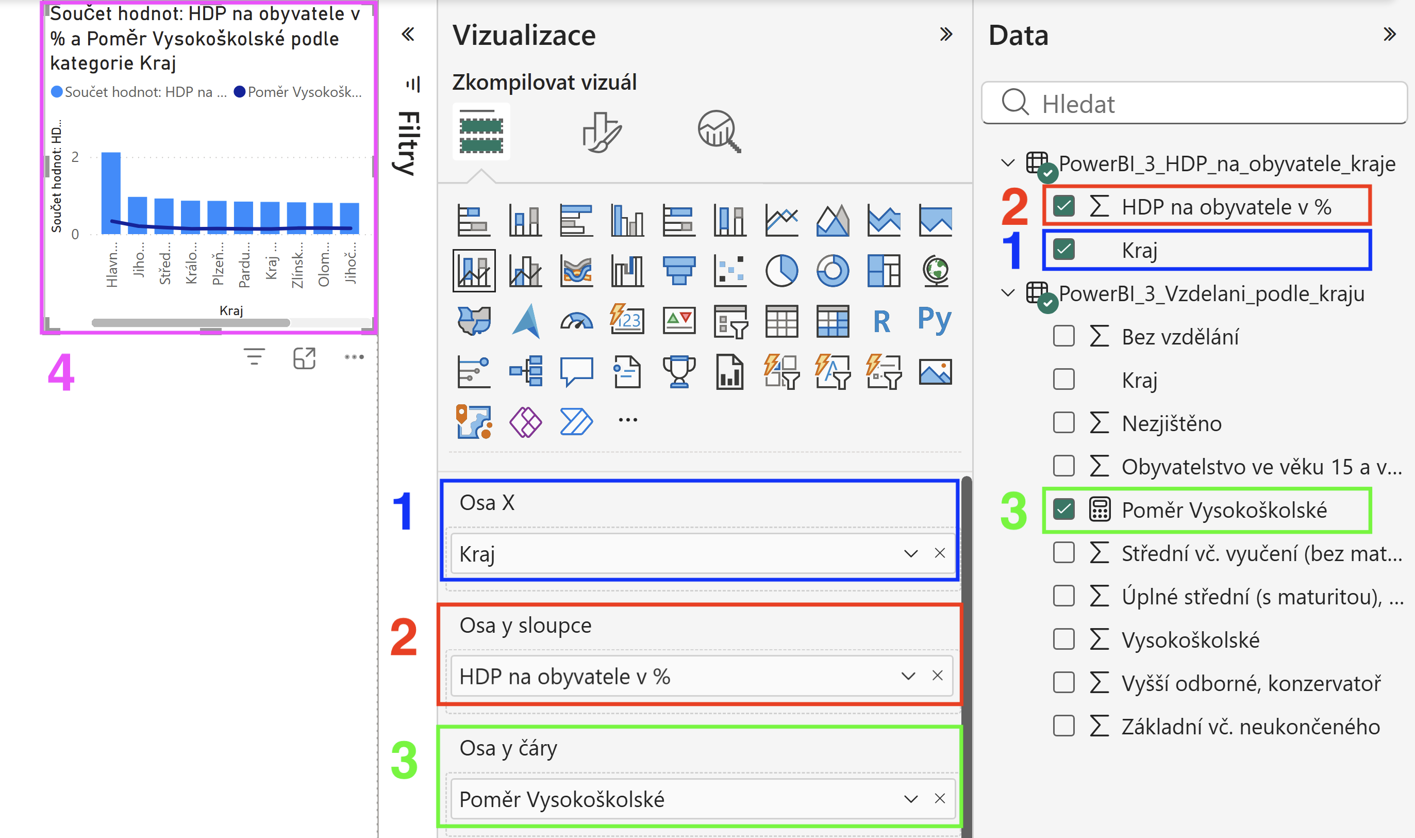The image size is (1415, 838).
Task: Remove Poměr Vysokoškolské from line axis
Action: pos(940,799)
